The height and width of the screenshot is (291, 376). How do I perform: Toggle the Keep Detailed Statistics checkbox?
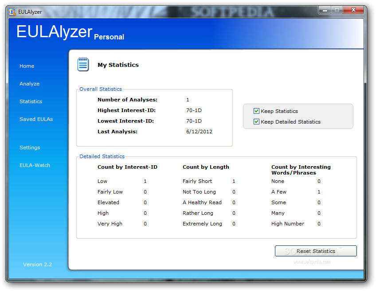click(x=256, y=122)
